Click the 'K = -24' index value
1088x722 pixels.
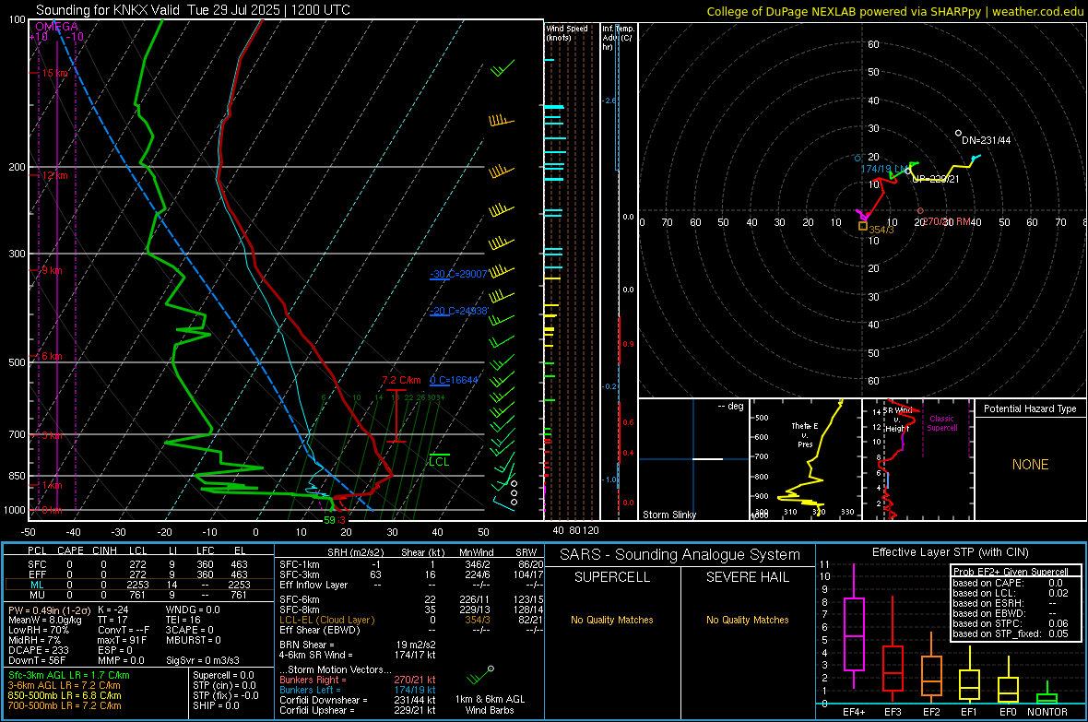click(x=113, y=610)
